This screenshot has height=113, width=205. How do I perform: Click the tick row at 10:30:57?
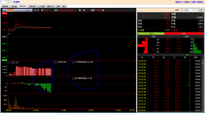click(x=170, y=107)
